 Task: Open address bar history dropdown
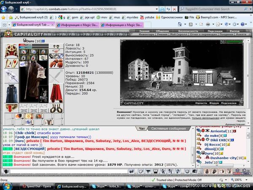coord(157,9)
